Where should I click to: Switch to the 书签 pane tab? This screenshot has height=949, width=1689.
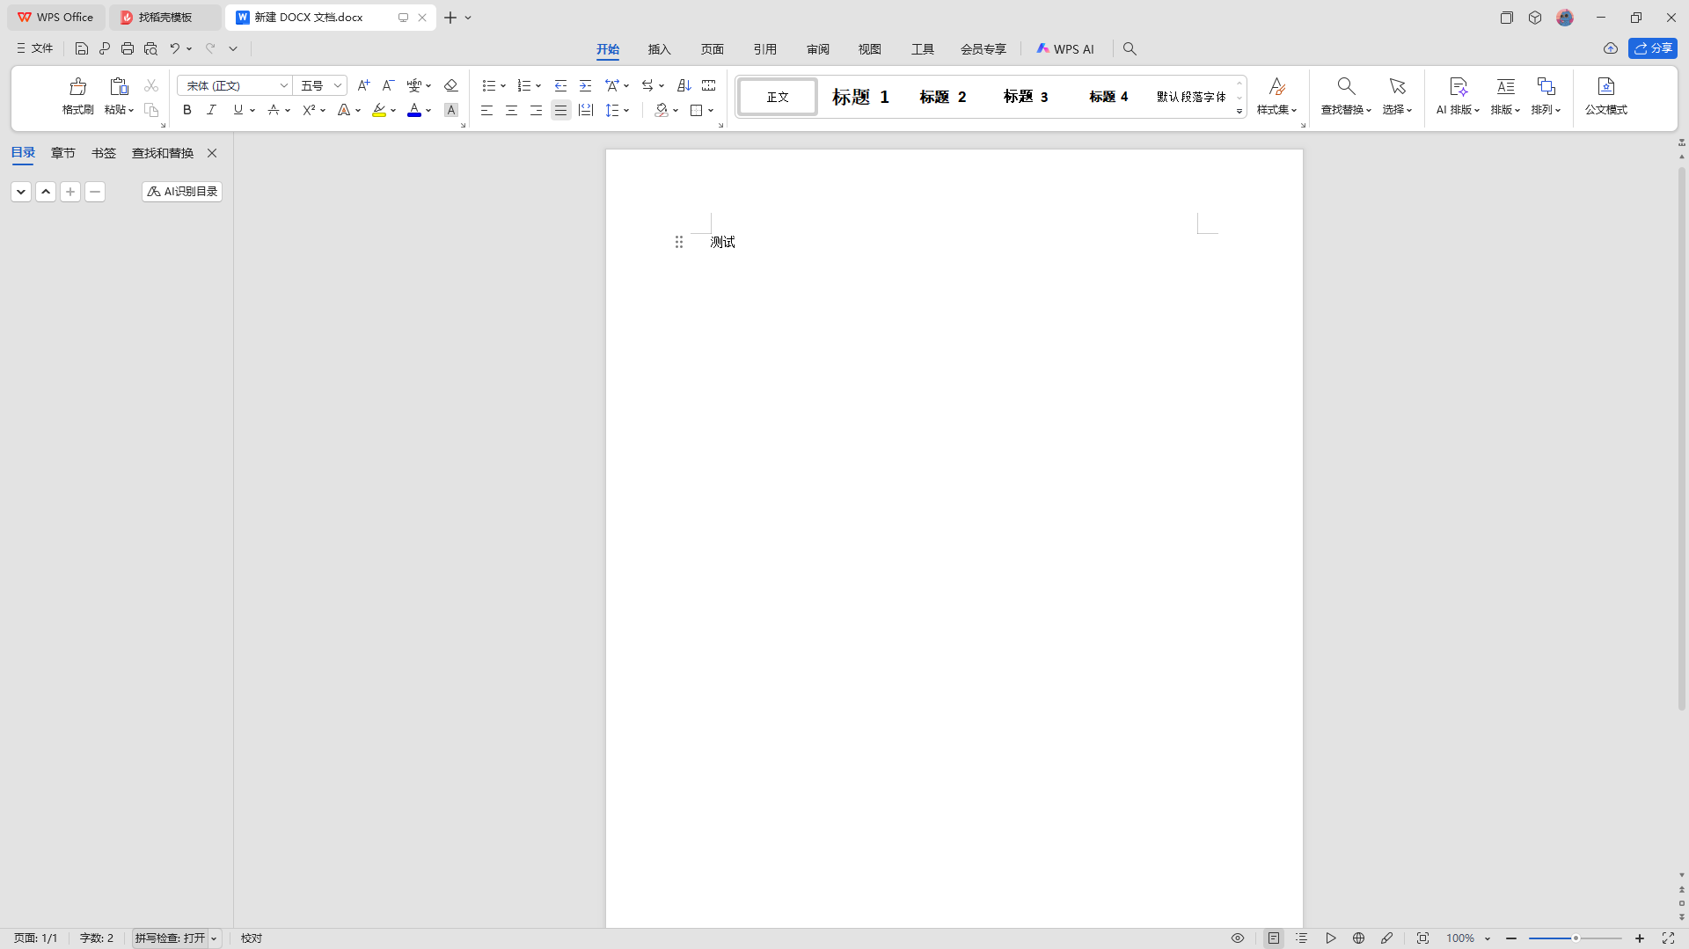point(104,153)
